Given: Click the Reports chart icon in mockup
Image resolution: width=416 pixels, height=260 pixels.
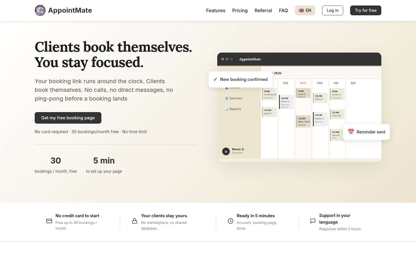Looking at the screenshot, I should pos(227,109).
